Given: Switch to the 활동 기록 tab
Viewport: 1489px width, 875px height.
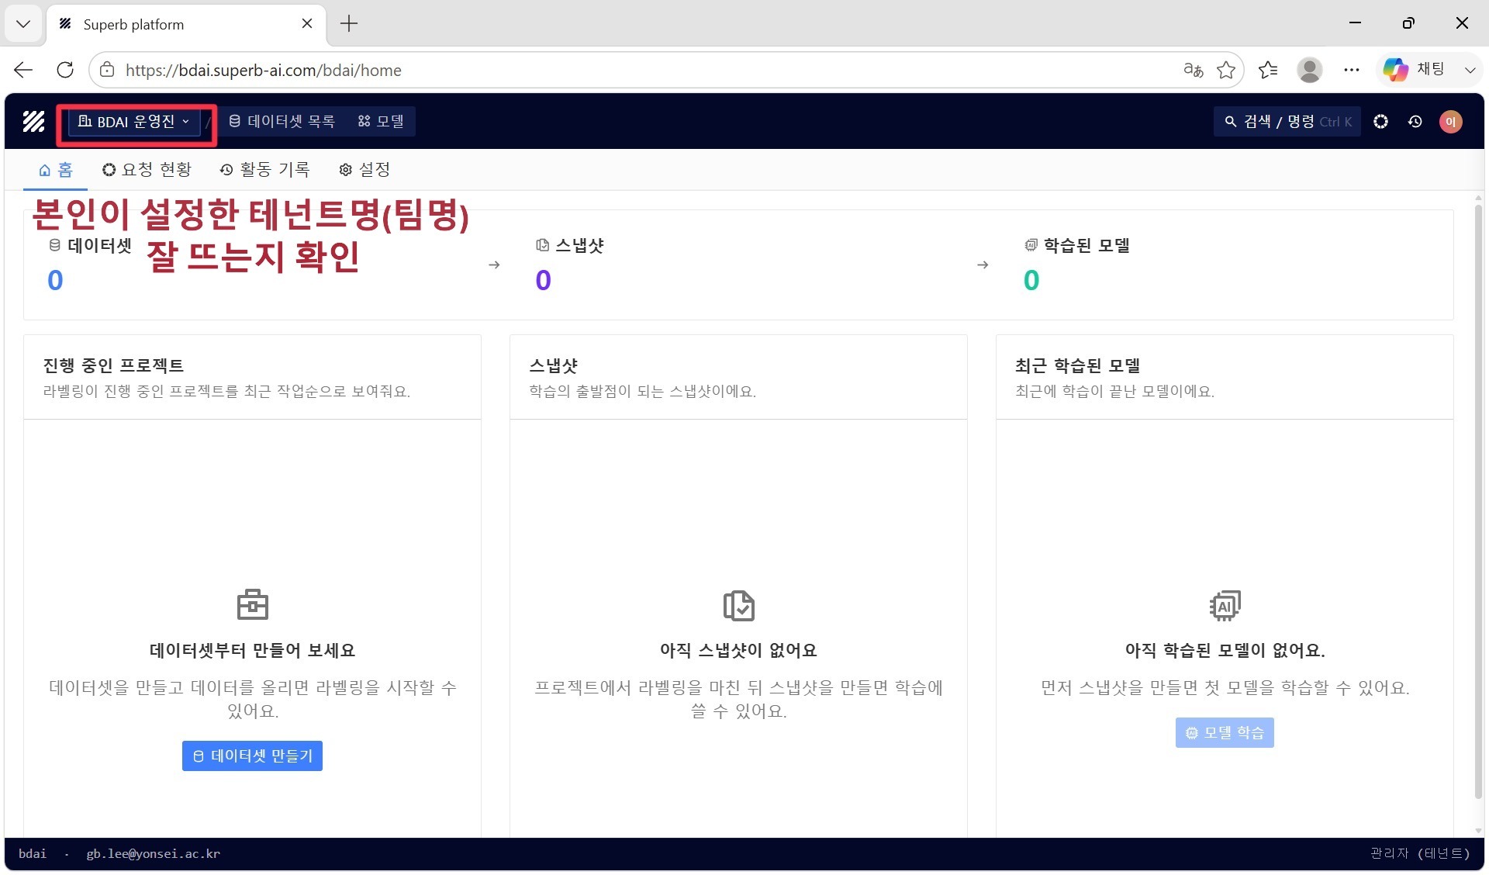Looking at the screenshot, I should click(x=264, y=170).
